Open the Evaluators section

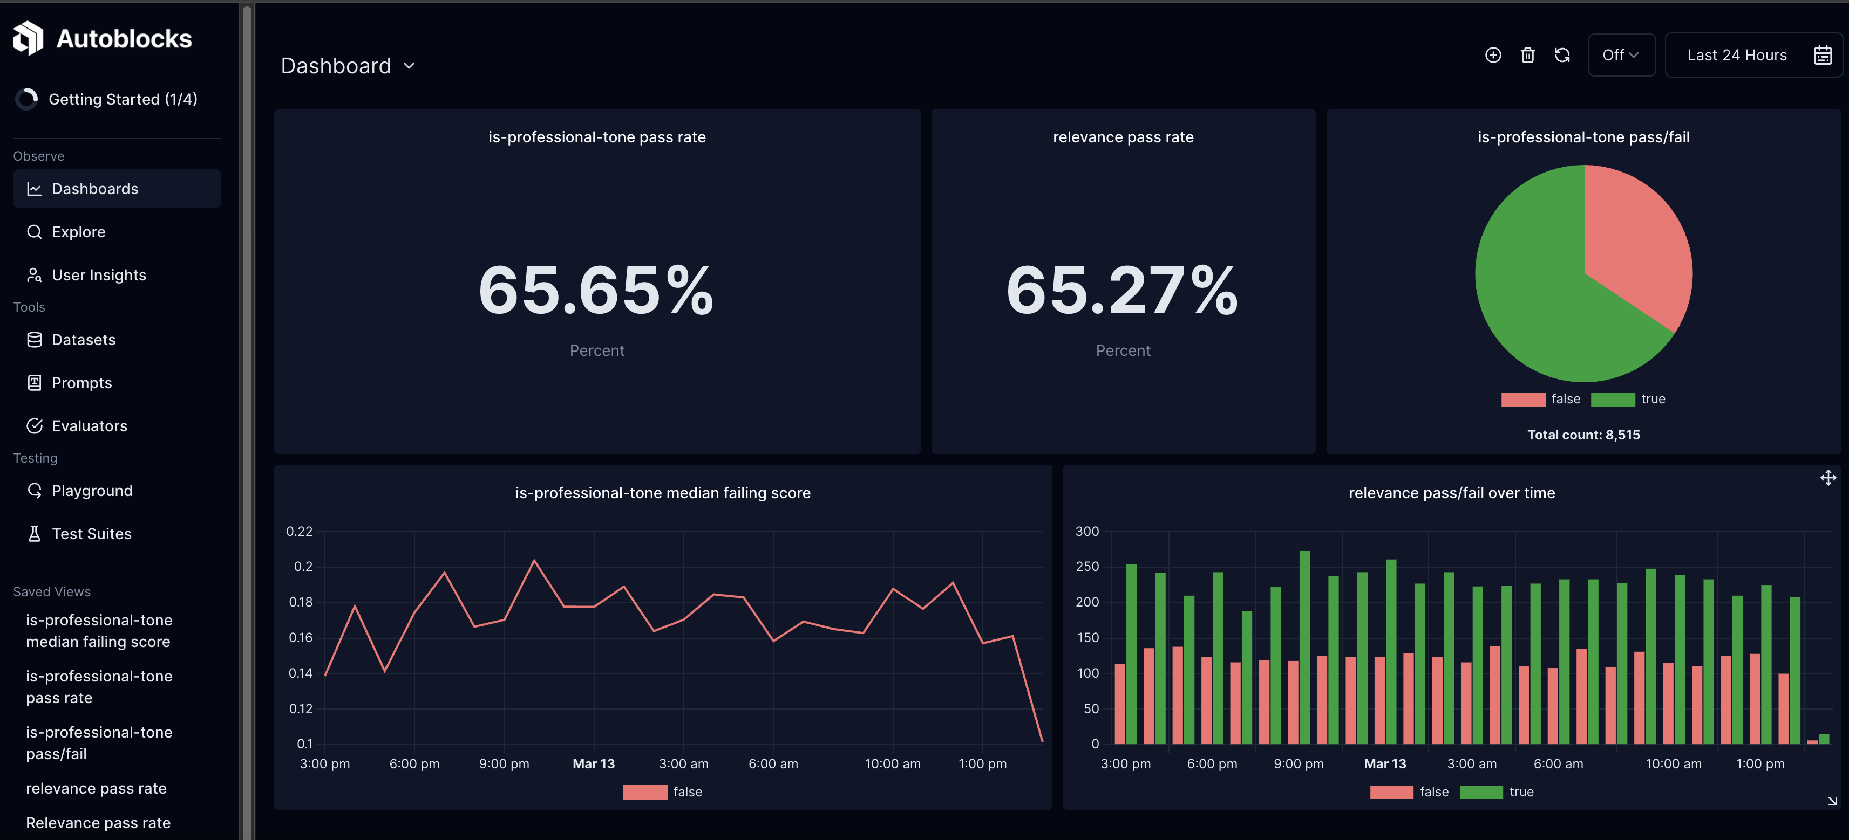(x=90, y=425)
